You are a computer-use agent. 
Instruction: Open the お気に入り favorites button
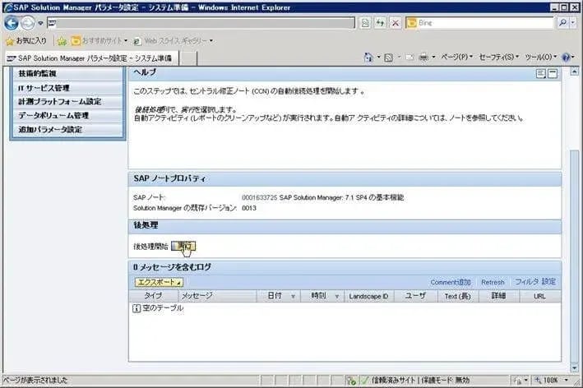coord(26,40)
